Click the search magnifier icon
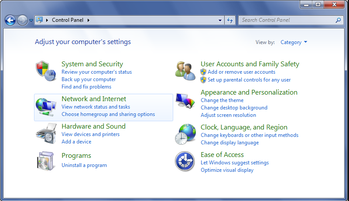This screenshot has width=349, height=201. pyautogui.click(x=338, y=20)
